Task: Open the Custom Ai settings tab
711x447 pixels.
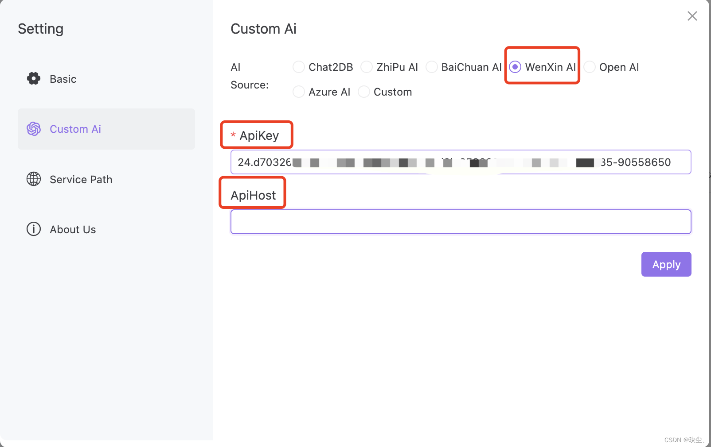Action: pyautogui.click(x=106, y=129)
